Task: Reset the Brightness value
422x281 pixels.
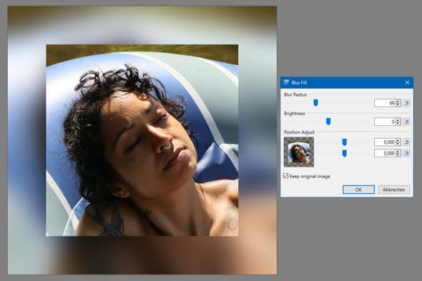Action: coord(406,122)
